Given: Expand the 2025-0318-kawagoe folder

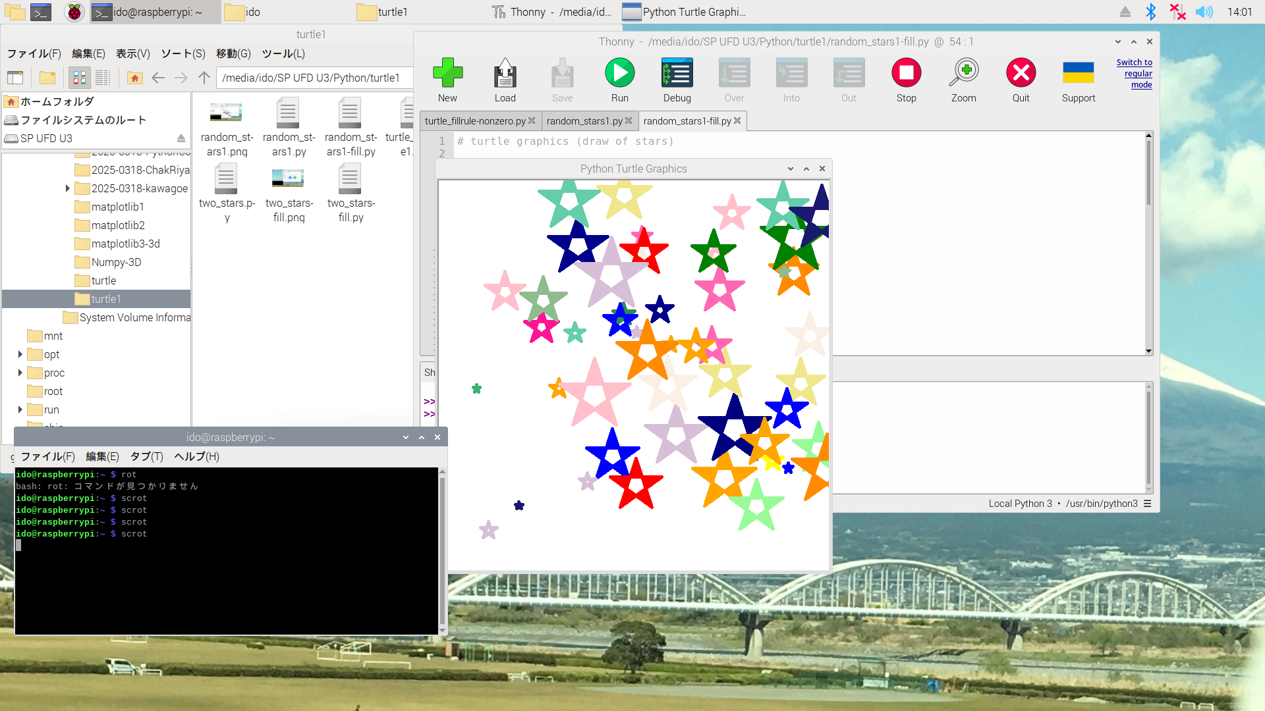Looking at the screenshot, I should coord(67,188).
